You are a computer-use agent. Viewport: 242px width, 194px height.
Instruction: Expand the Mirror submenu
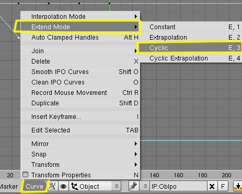pos(80,144)
